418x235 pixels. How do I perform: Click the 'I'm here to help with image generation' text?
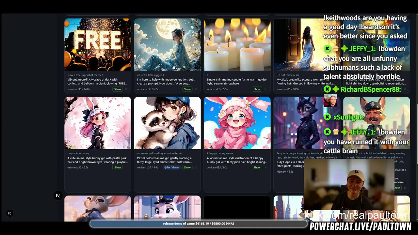tap(166, 82)
